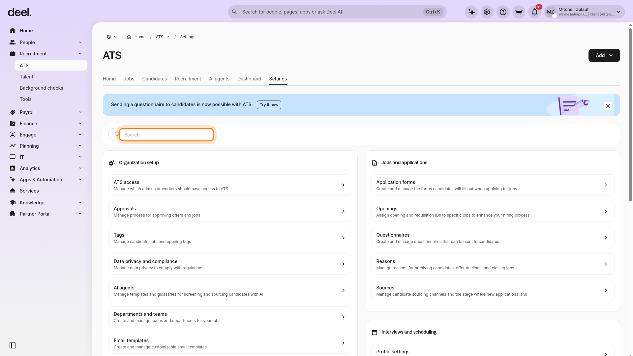Expand the People menu chevron

80,43
